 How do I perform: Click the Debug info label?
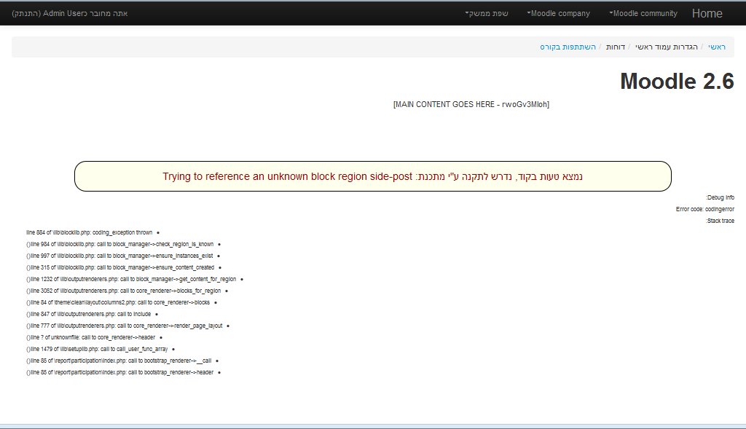coord(721,197)
